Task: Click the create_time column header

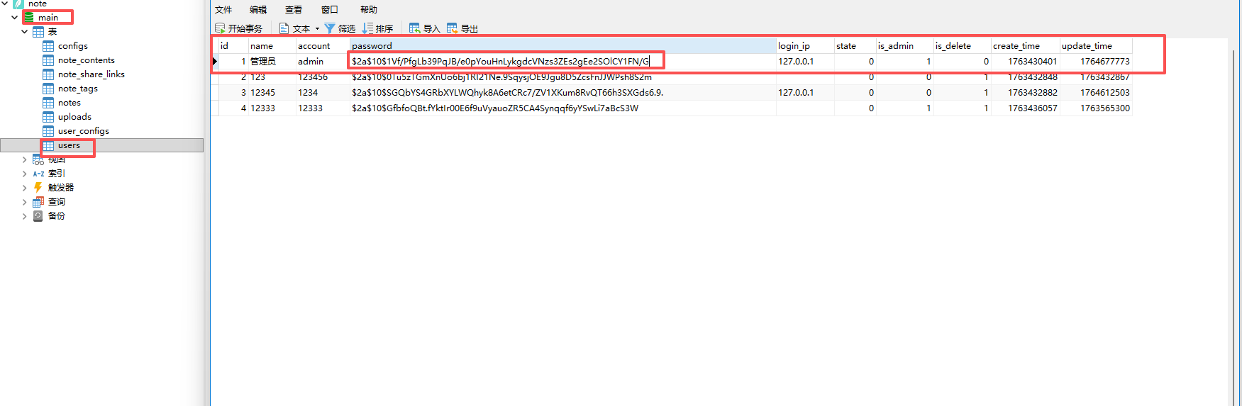Action: [1026, 46]
